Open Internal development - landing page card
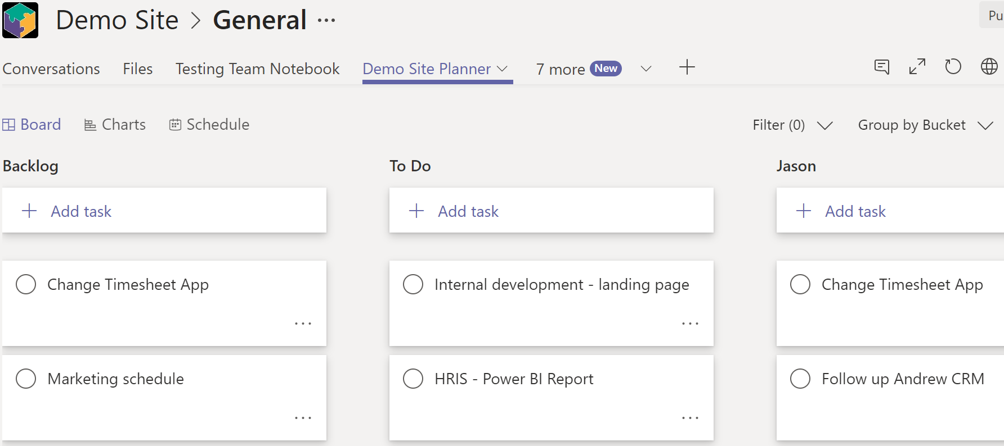 [552, 303]
